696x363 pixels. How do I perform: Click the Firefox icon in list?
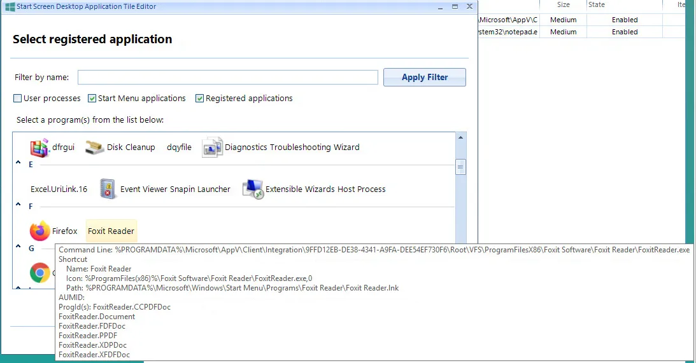[39, 231]
